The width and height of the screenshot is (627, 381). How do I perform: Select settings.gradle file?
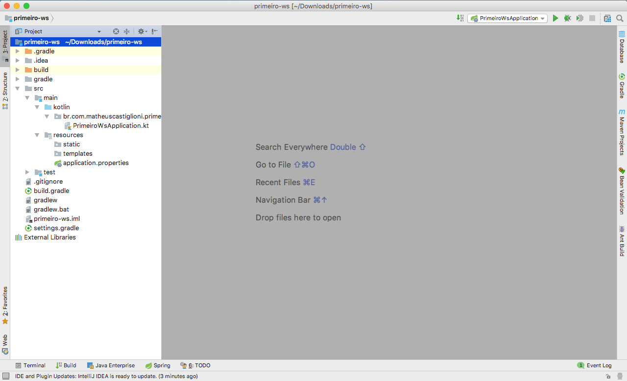[51, 228]
